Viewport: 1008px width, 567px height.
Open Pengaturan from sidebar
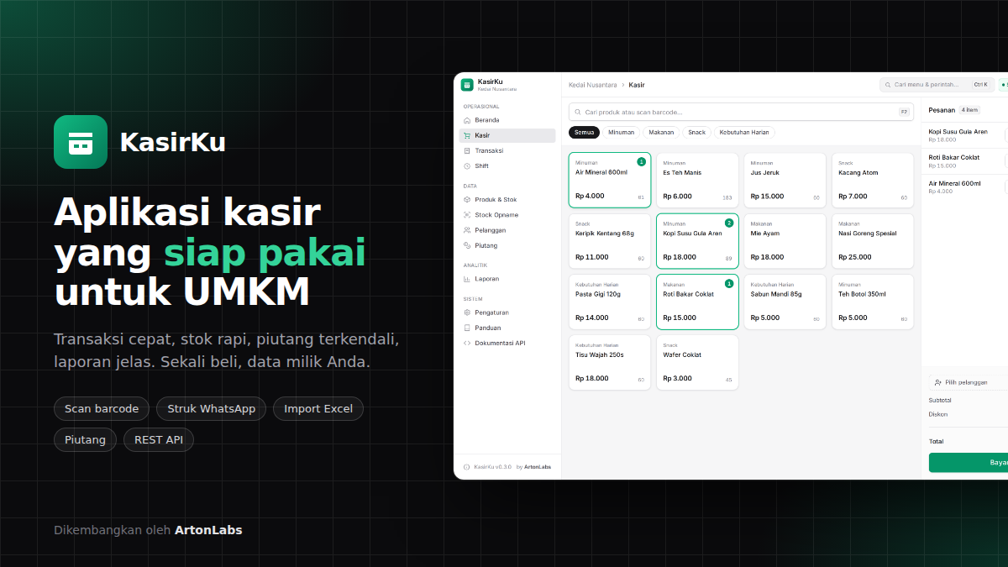coord(507,312)
